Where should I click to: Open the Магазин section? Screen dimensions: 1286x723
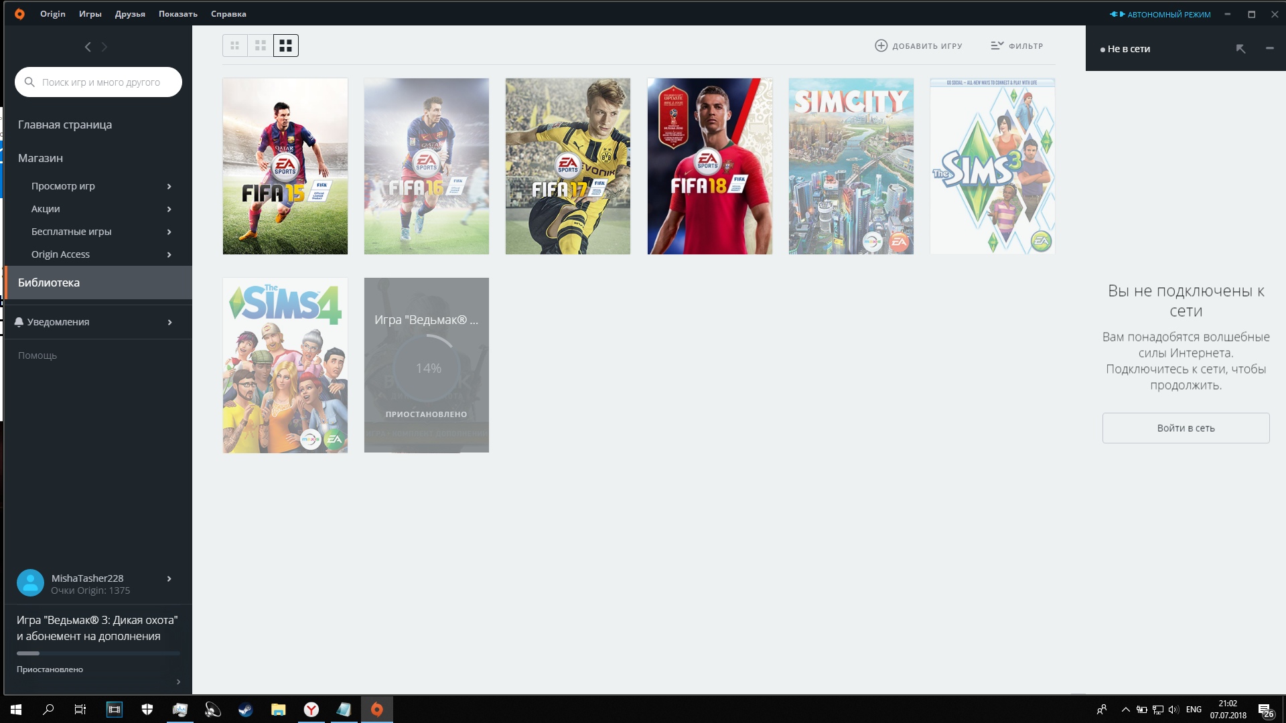(x=40, y=158)
